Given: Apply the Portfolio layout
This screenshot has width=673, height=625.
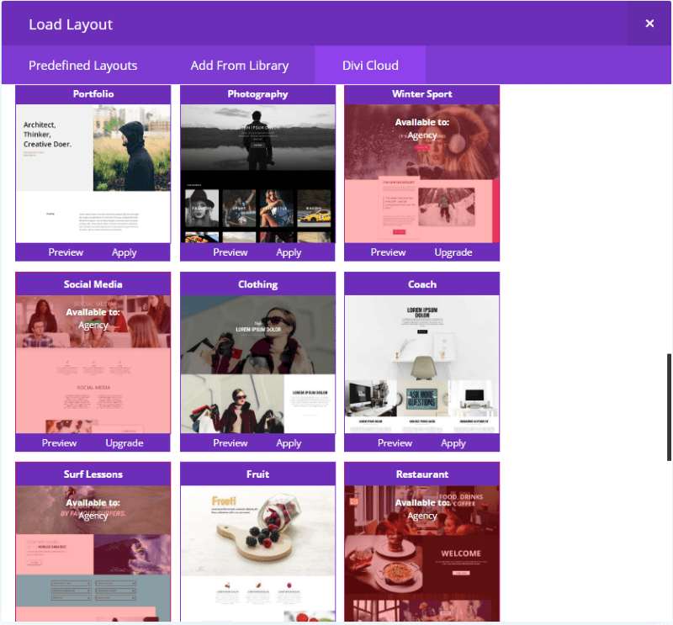Looking at the screenshot, I should tap(125, 252).
